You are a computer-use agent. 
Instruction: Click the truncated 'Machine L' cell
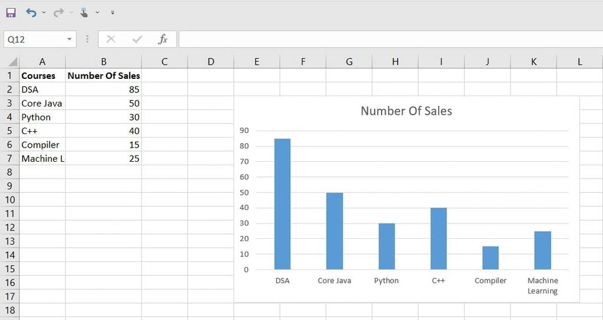(42, 158)
